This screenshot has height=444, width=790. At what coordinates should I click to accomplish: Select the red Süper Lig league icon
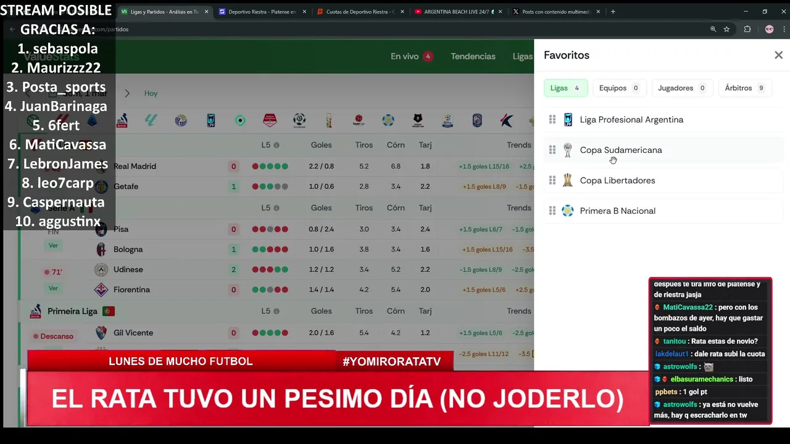point(359,120)
